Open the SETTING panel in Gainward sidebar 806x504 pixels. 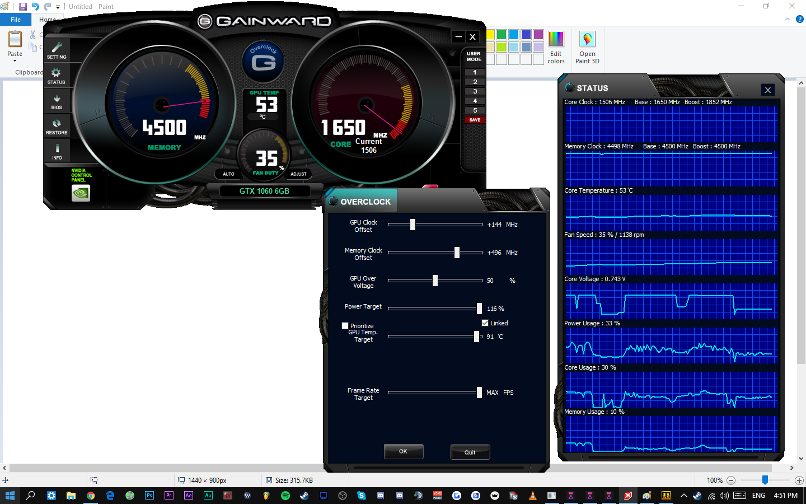(x=57, y=50)
